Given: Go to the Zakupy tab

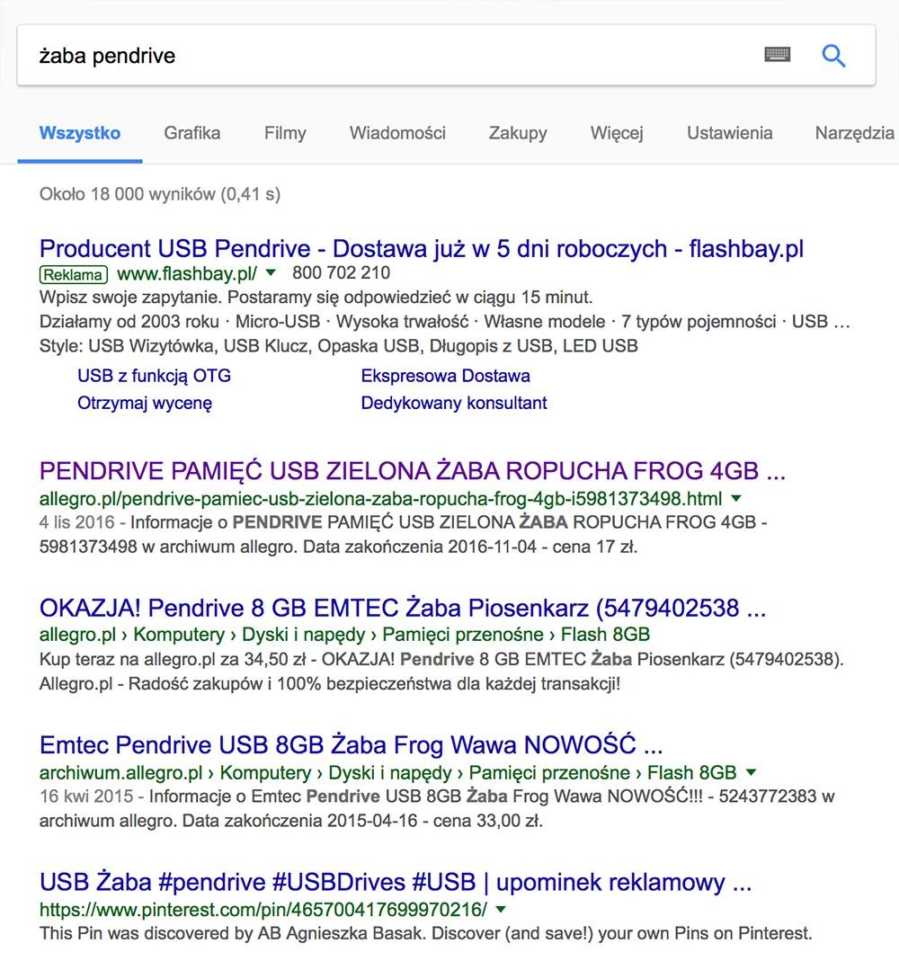Looking at the screenshot, I should pyautogui.click(x=518, y=133).
